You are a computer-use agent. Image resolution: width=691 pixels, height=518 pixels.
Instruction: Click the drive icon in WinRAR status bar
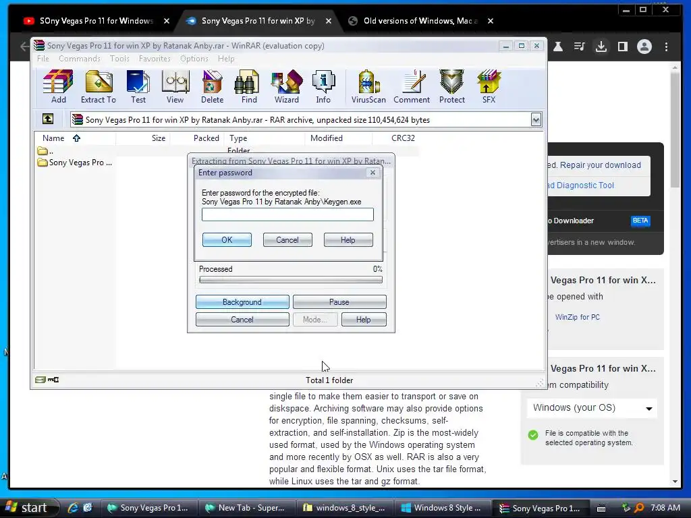click(40, 380)
